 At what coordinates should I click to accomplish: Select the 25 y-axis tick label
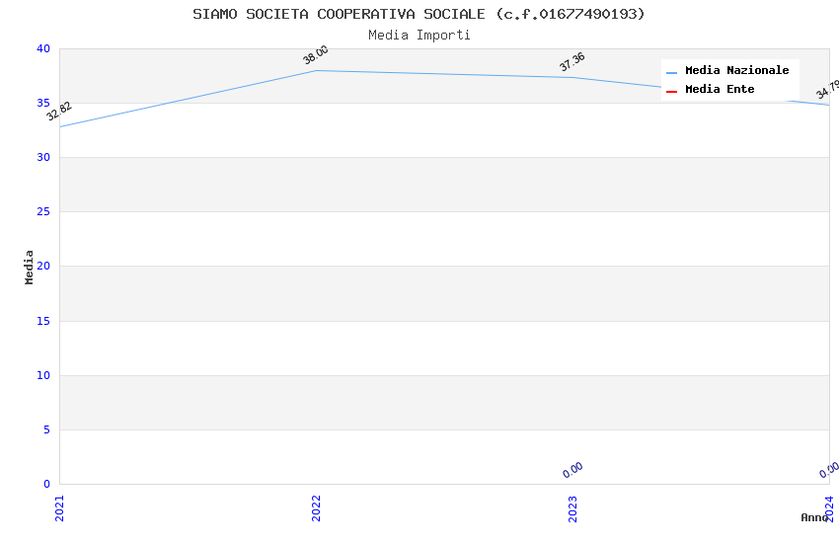(x=42, y=212)
